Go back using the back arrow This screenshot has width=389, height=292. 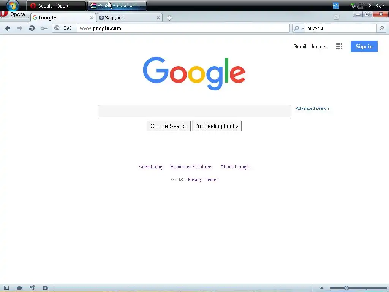(8, 28)
